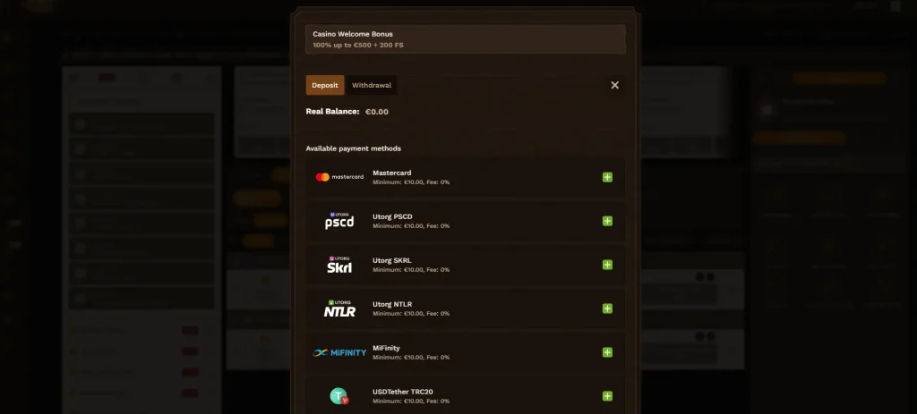Expand the Utorg NTLR payment option

click(608, 308)
